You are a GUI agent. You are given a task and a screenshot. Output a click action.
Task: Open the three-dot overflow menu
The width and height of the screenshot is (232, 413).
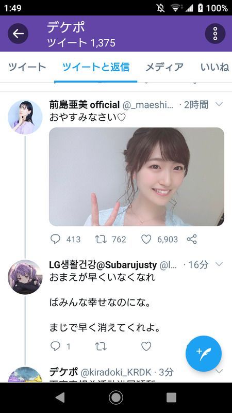[215, 34]
